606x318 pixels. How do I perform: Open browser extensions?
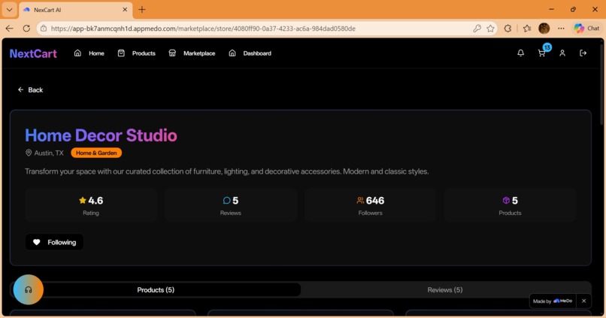click(x=508, y=29)
